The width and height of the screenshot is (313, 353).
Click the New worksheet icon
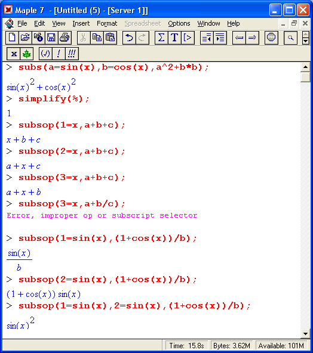(12, 38)
